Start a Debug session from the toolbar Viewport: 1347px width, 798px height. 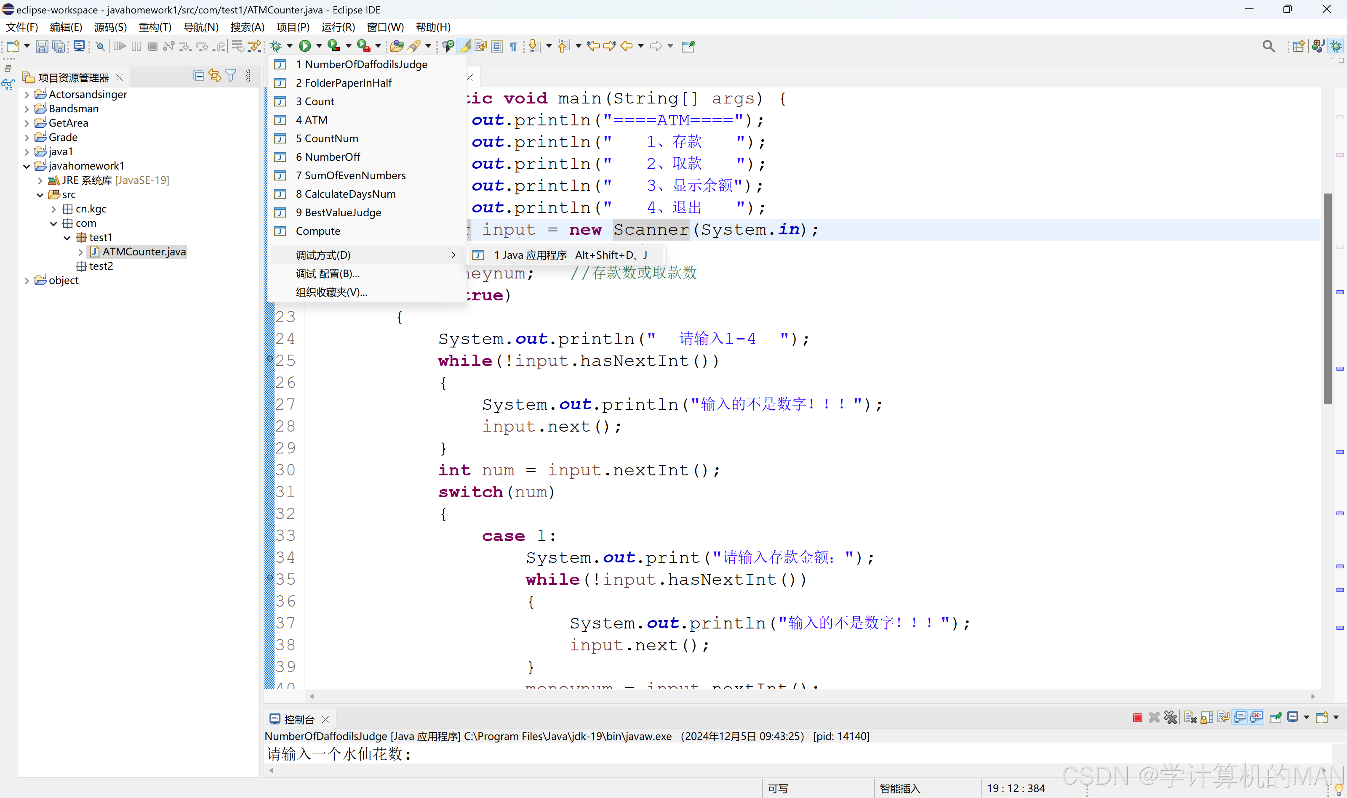click(x=276, y=46)
